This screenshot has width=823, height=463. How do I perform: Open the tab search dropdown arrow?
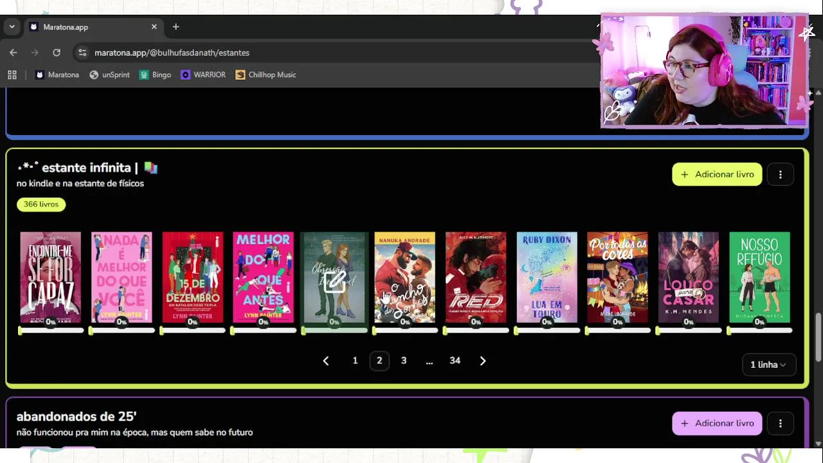(x=12, y=27)
